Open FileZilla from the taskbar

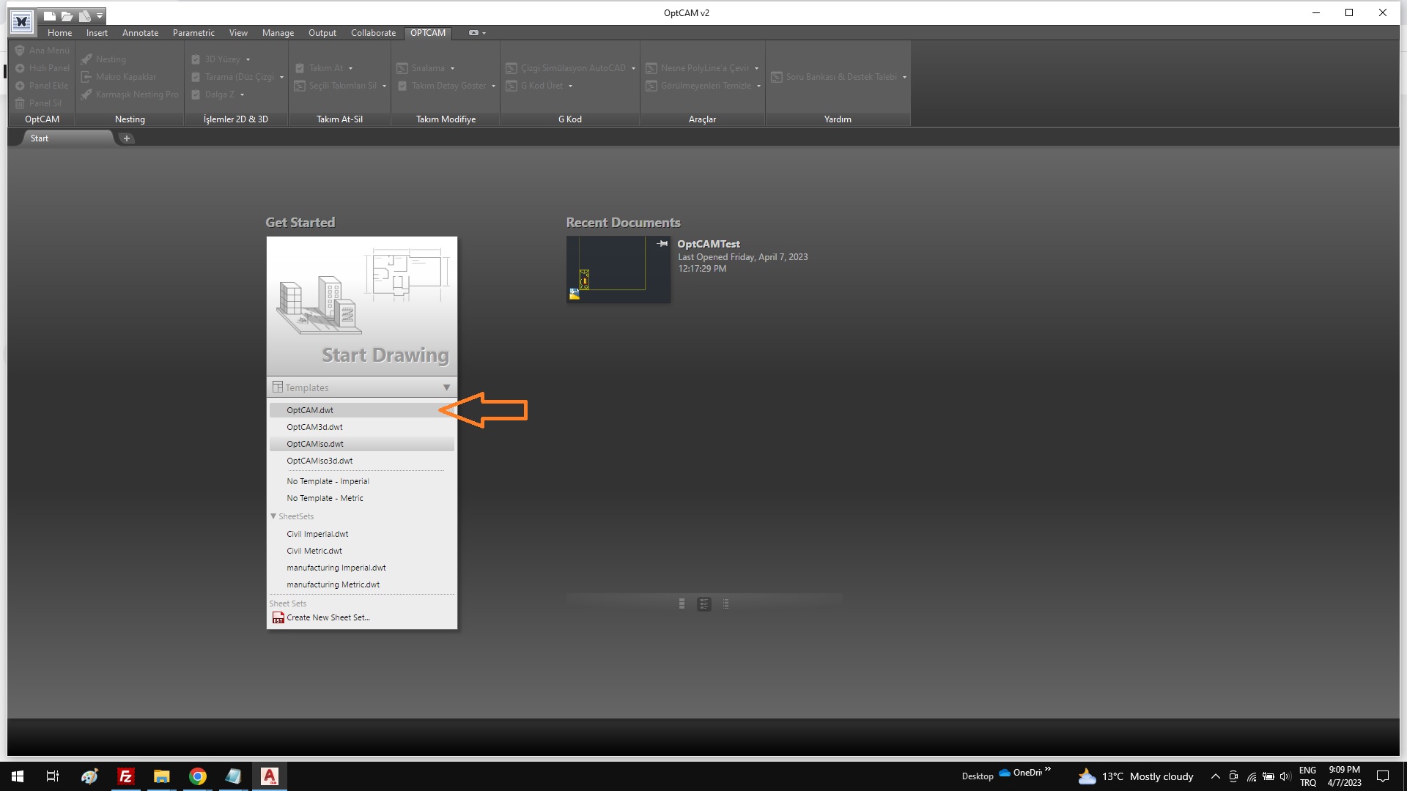pos(126,776)
